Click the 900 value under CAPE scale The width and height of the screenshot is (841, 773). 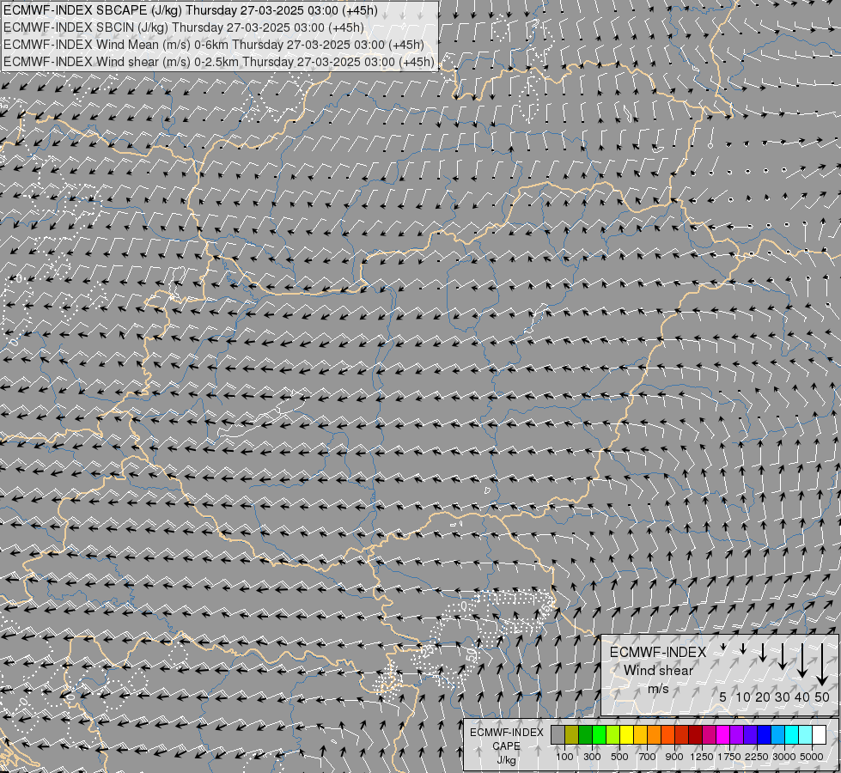click(674, 757)
